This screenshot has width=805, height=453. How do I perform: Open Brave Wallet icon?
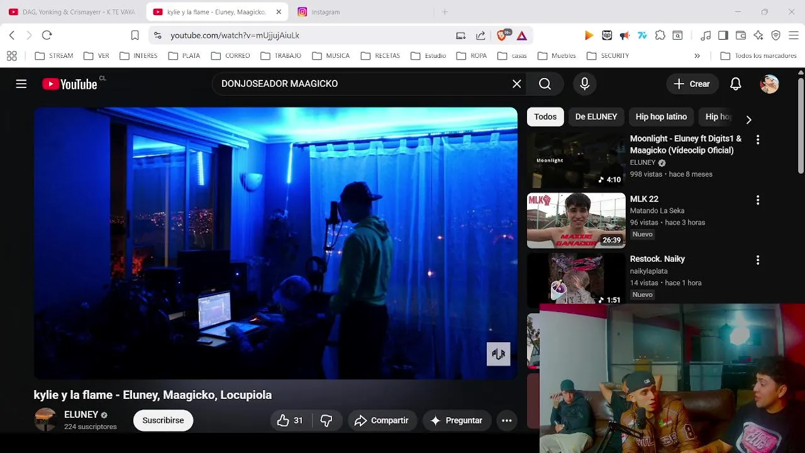[741, 35]
